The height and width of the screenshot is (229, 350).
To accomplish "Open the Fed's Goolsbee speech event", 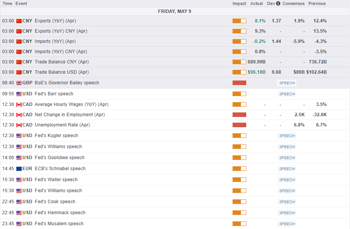I will 59,158.
